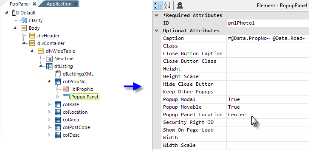Click the New Line element icon
Viewport: 310px width, 160px height.
tap(49, 59)
